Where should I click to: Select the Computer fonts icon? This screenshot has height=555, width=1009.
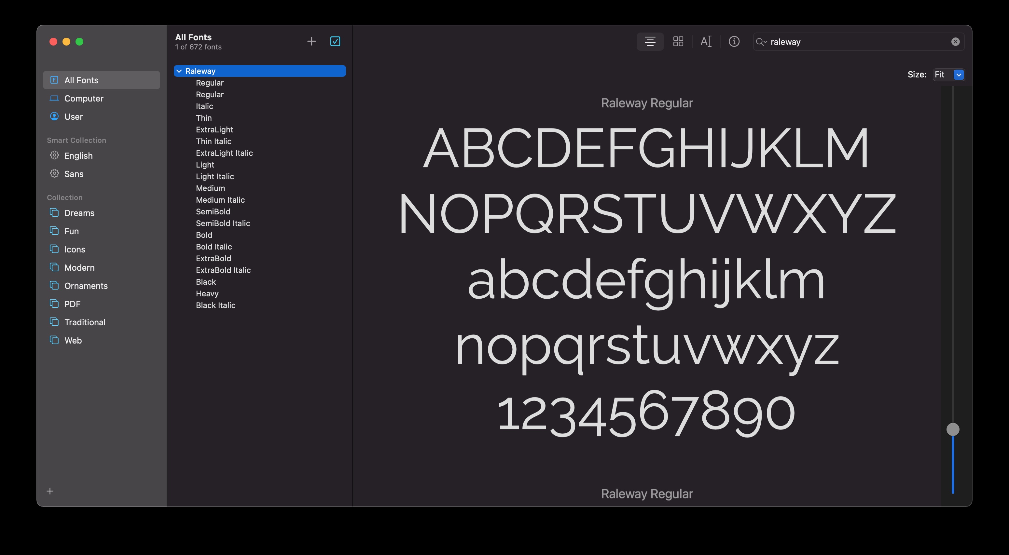click(x=54, y=98)
